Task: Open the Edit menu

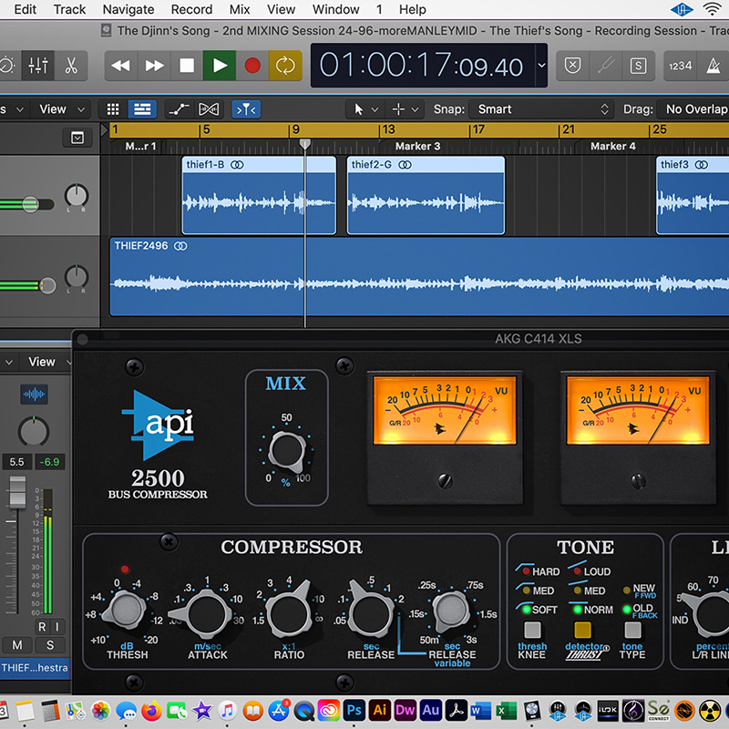Action: coord(26,9)
